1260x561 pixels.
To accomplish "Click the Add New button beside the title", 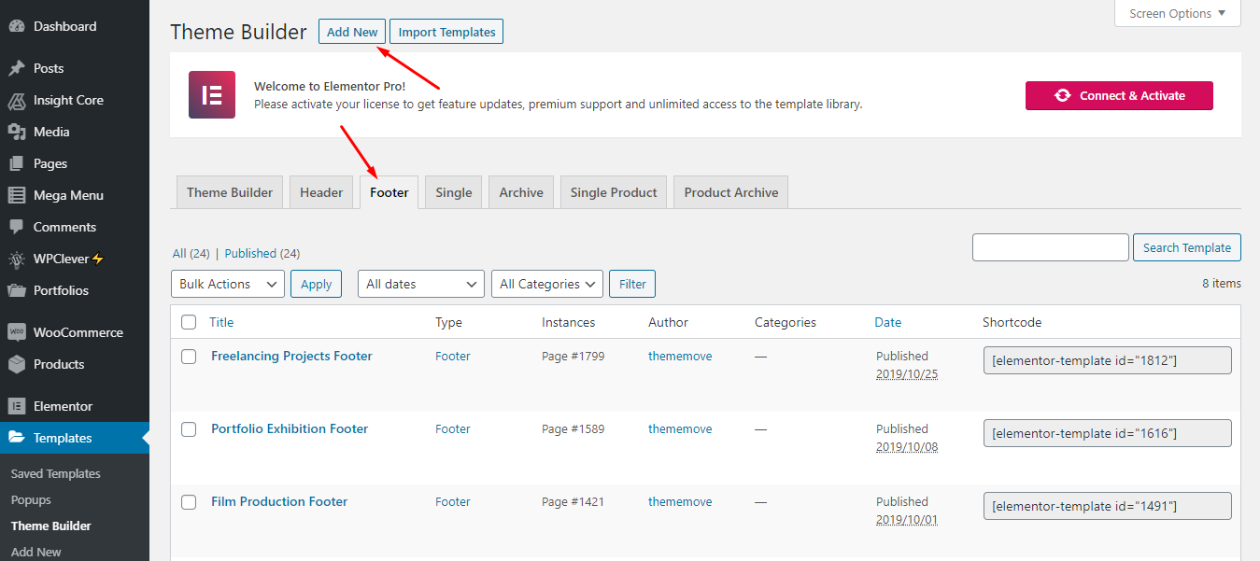I will click(352, 32).
